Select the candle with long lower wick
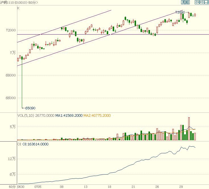209x189 pixels. pyautogui.click(x=22, y=82)
